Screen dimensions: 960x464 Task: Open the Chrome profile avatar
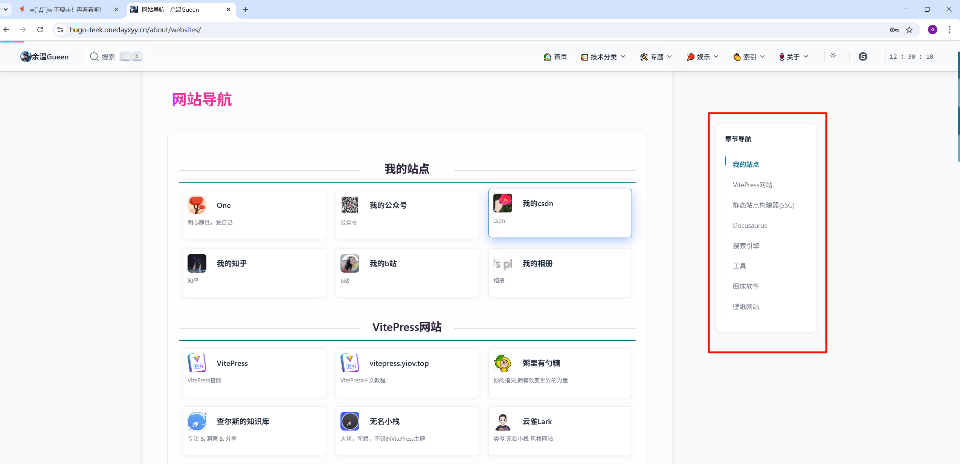933,30
